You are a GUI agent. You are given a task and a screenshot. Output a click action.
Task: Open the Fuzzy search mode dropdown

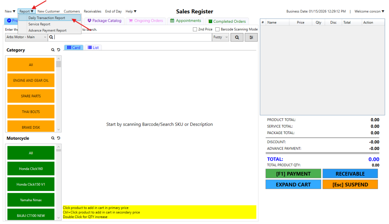pos(221,37)
